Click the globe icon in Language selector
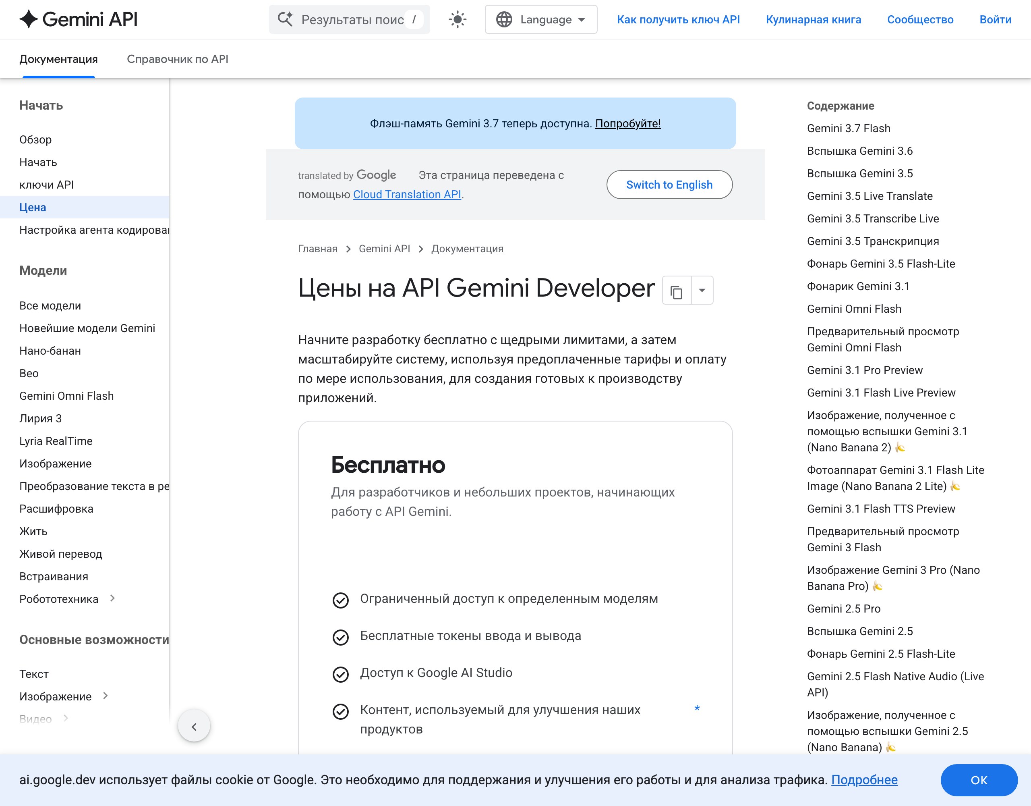Viewport: 1031px width, 806px height. [504, 19]
